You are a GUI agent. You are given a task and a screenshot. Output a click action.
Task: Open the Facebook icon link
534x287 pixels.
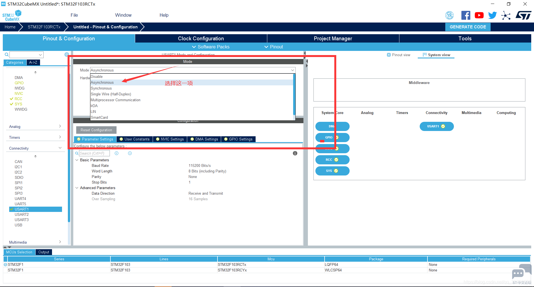tap(466, 15)
